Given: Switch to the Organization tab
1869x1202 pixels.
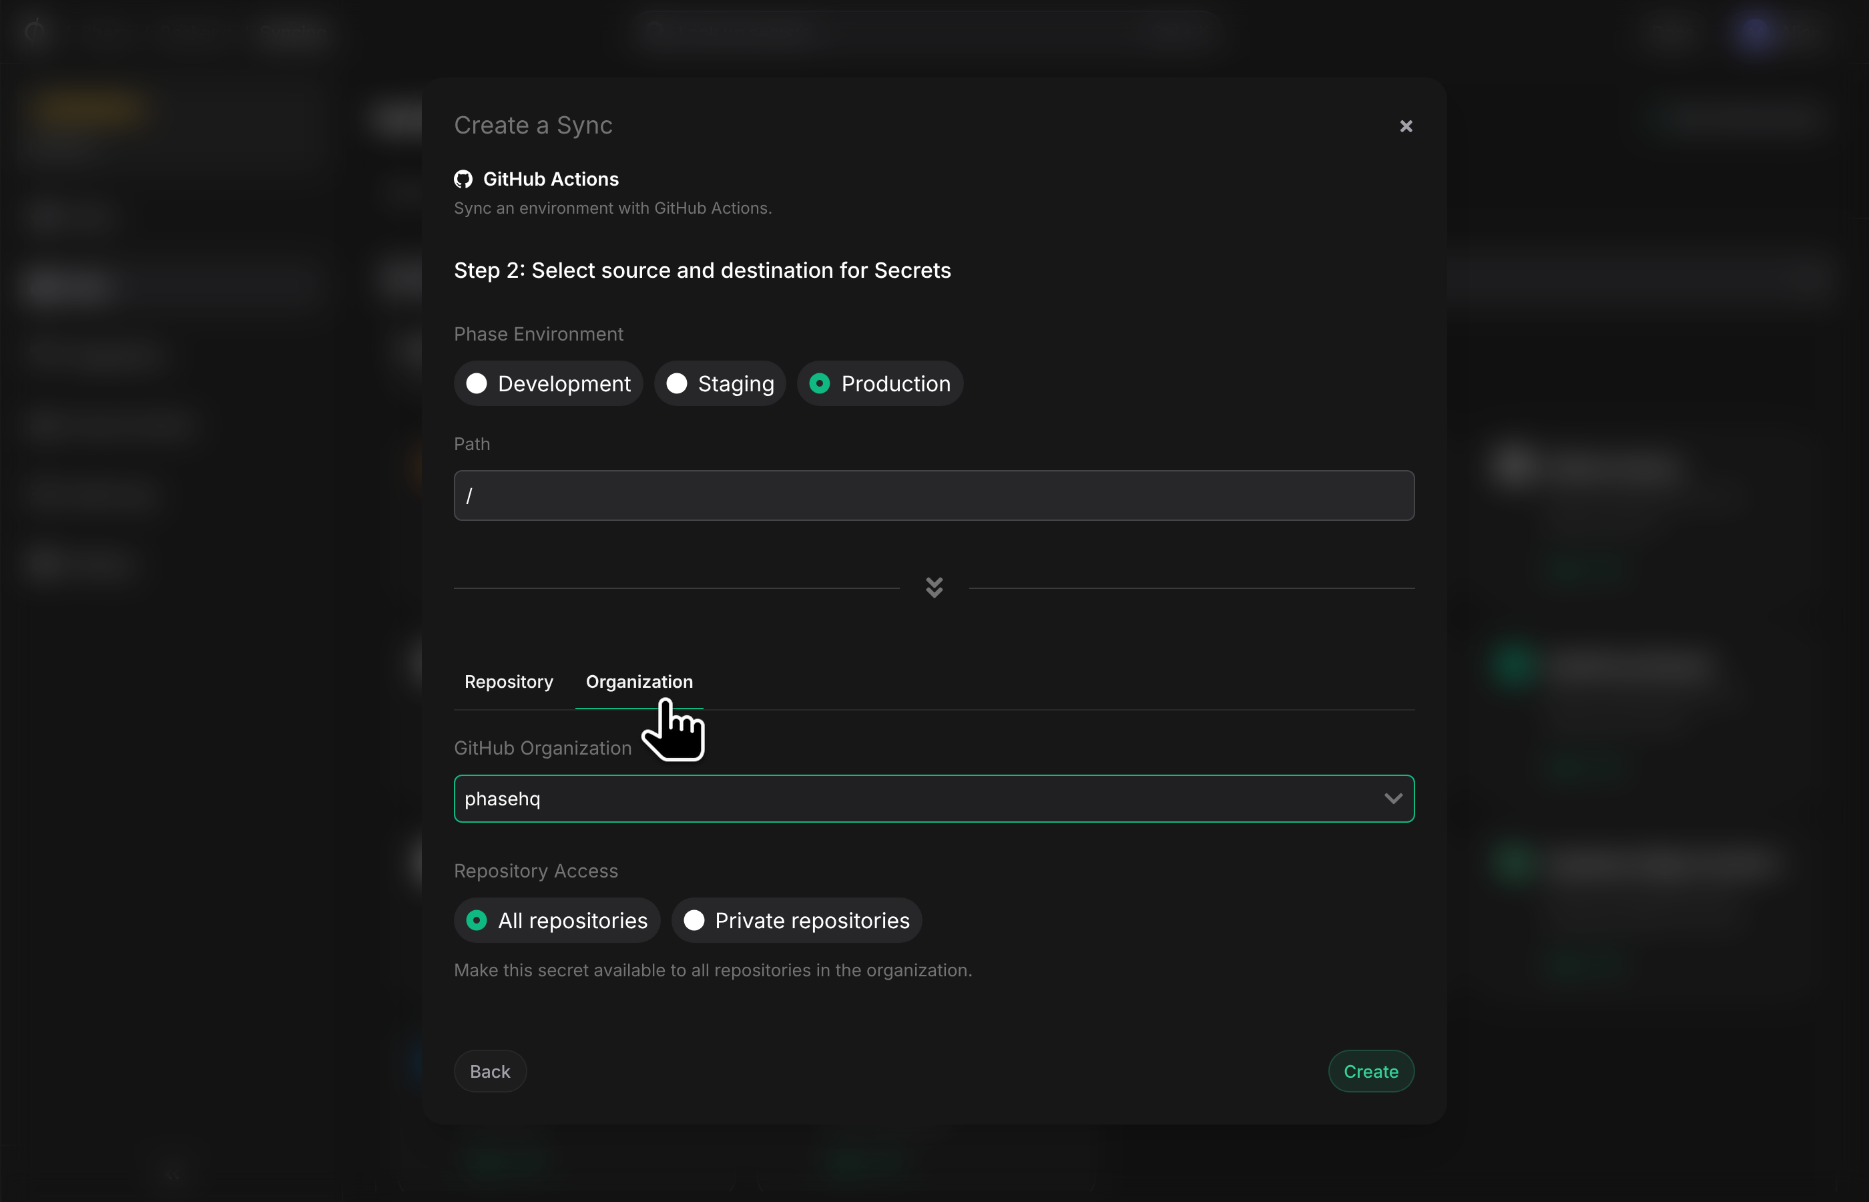Looking at the screenshot, I should (639, 681).
